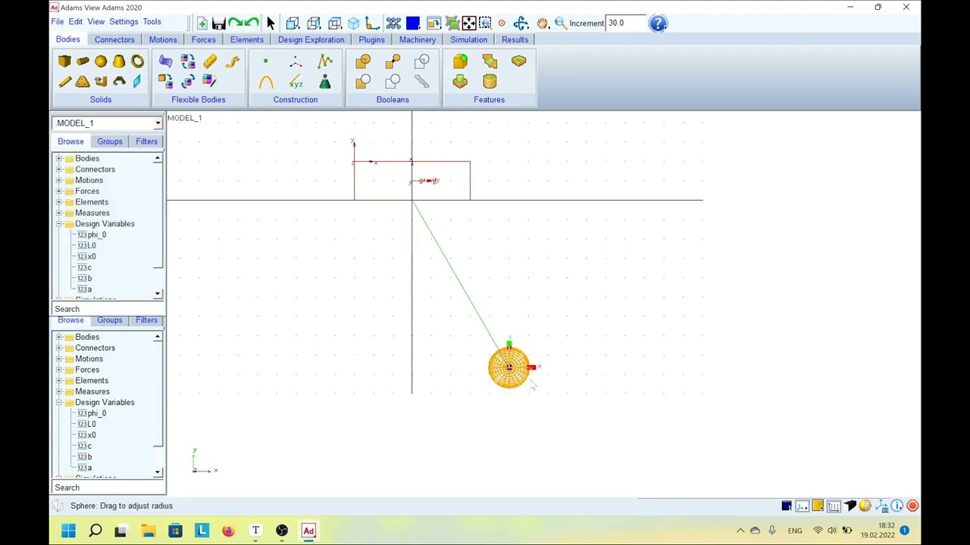Switch to the Simulation ribbon tab

(x=468, y=39)
